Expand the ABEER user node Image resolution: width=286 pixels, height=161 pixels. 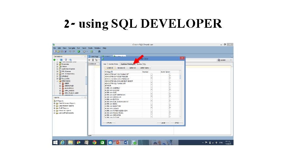click(x=60, y=83)
